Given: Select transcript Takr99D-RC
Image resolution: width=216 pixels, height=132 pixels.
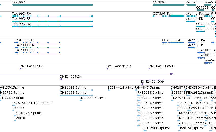Looking at the screenshot, I should click(x=52, y=26).
